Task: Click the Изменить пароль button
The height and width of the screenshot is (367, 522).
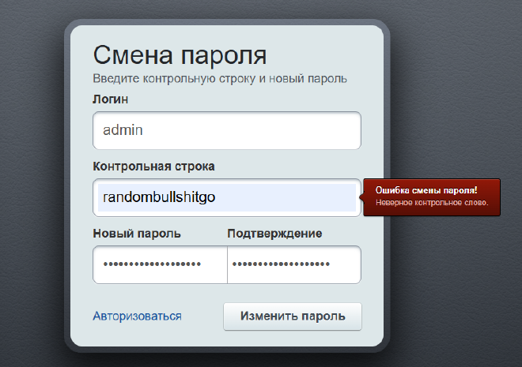Action: click(x=293, y=316)
